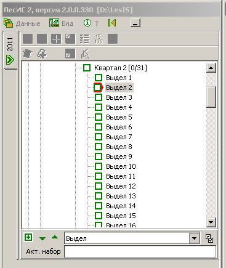Click the top-row gray square with checkmark
The height and width of the screenshot is (268, 226).
coord(70,39)
